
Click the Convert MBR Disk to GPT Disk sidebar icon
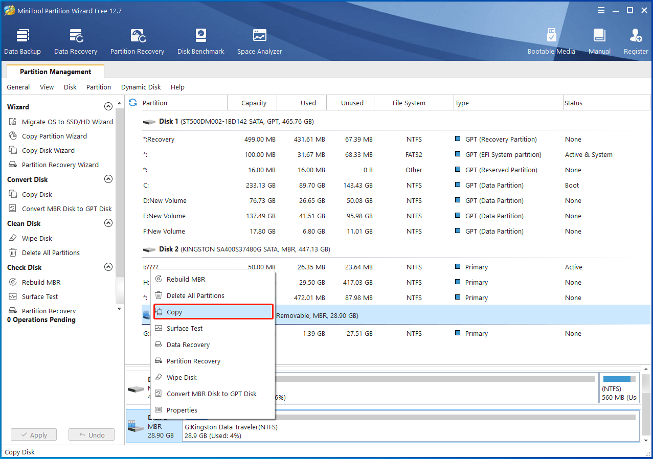(x=13, y=209)
